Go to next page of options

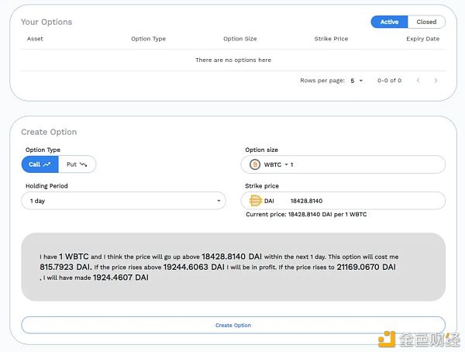tap(436, 81)
